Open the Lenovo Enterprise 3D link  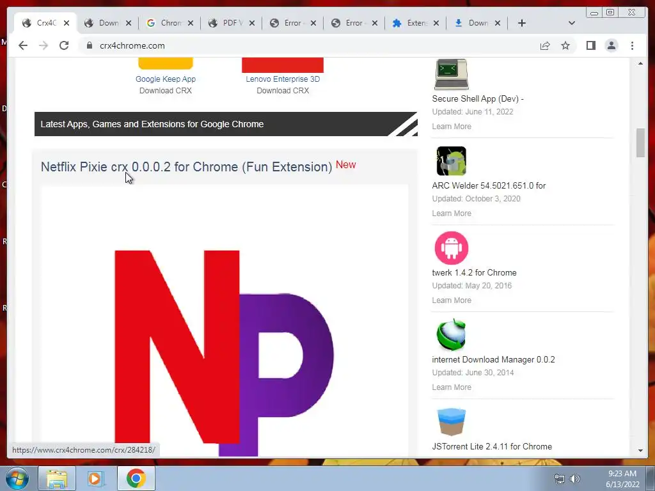click(283, 79)
